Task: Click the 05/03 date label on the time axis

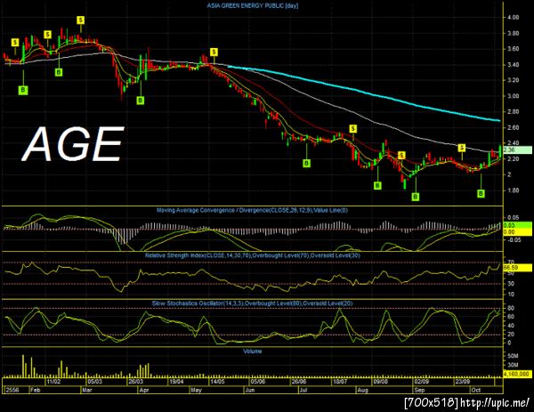Action: pyautogui.click(x=95, y=382)
